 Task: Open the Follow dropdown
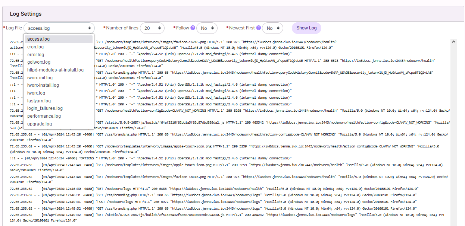[x=207, y=28]
